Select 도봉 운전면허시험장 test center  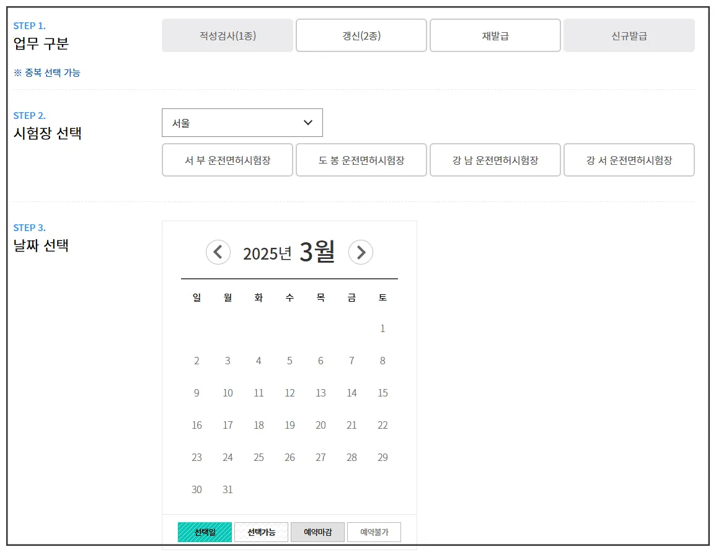tap(361, 160)
